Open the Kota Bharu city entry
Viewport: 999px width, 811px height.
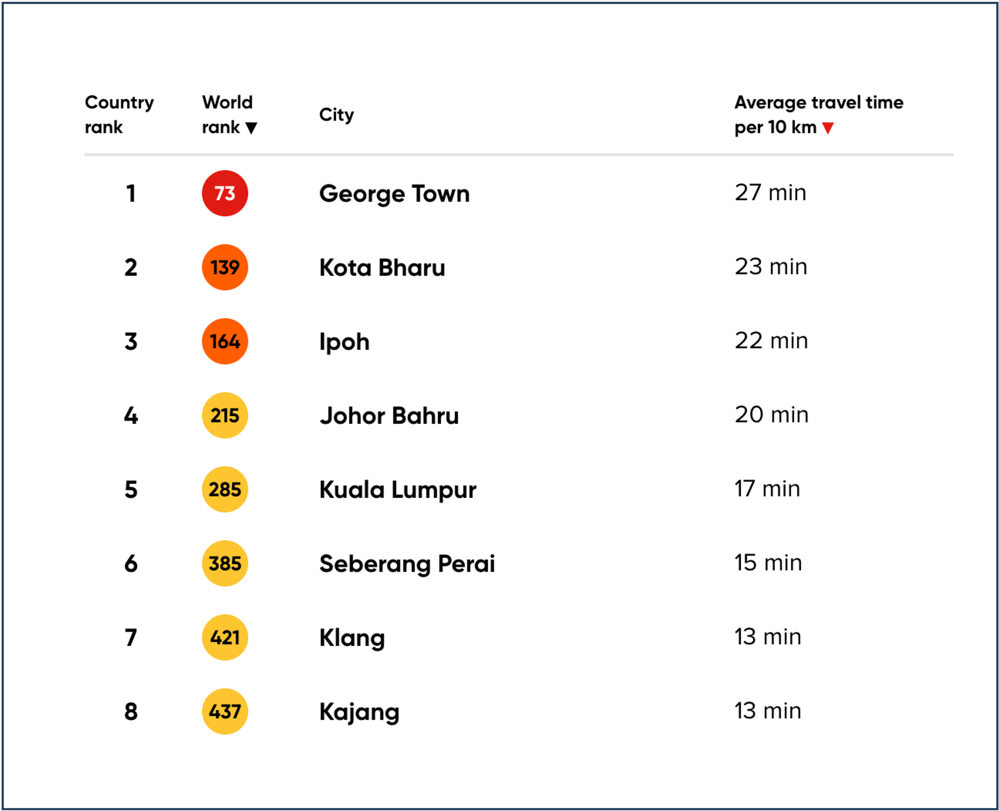(382, 268)
